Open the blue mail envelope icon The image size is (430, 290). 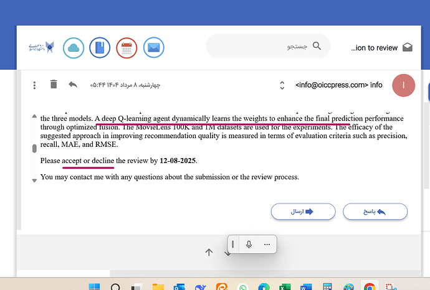coord(153,48)
